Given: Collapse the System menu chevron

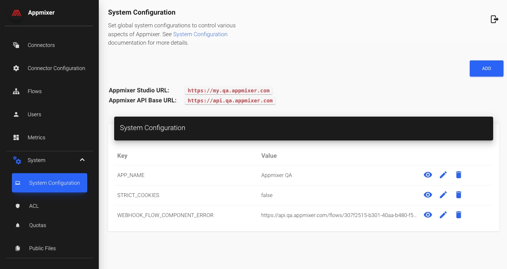Looking at the screenshot, I should tap(82, 160).
